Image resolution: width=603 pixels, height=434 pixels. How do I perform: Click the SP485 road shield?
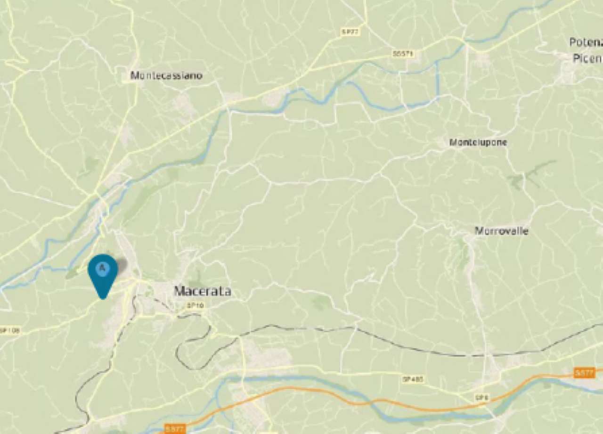413,379
